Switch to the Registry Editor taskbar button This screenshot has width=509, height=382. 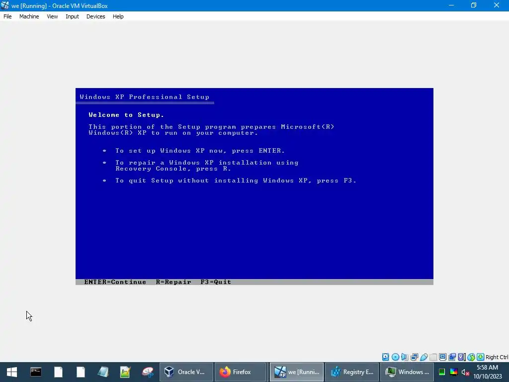click(352, 372)
